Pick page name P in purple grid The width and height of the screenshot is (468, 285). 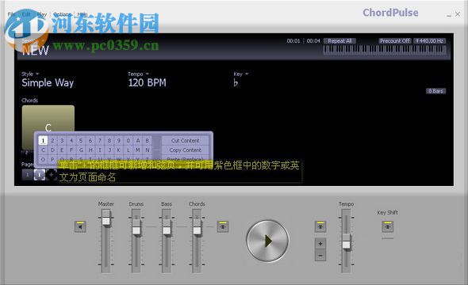pos(52,159)
